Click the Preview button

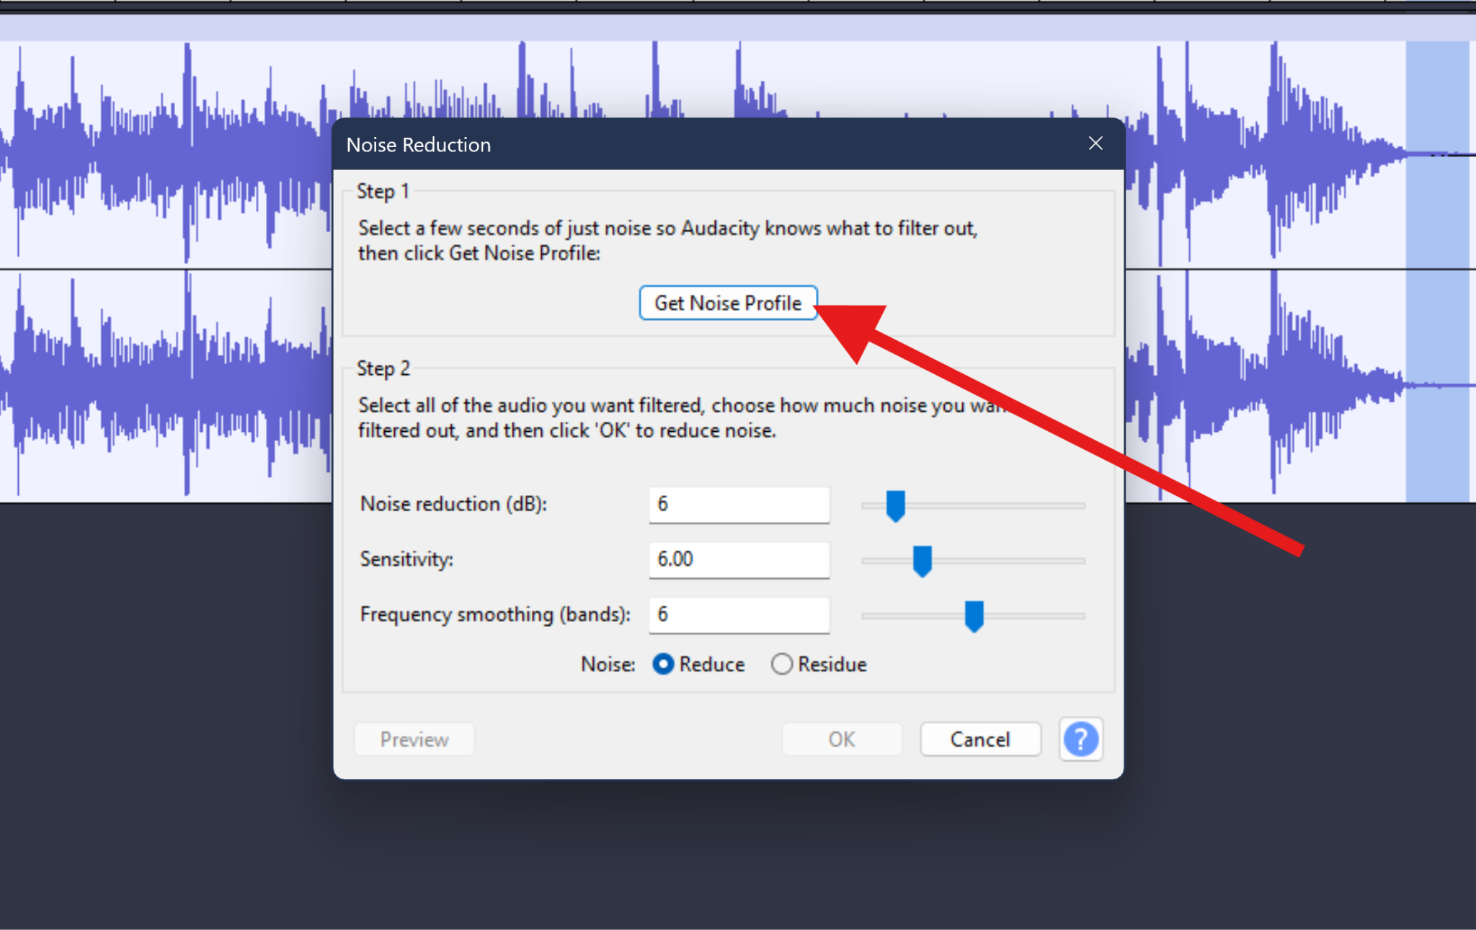[414, 739]
